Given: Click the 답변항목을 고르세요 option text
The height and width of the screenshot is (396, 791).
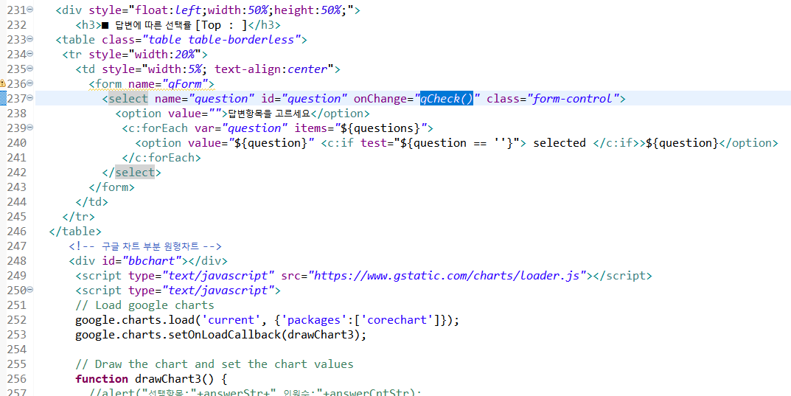Looking at the screenshot, I should pos(269,114).
